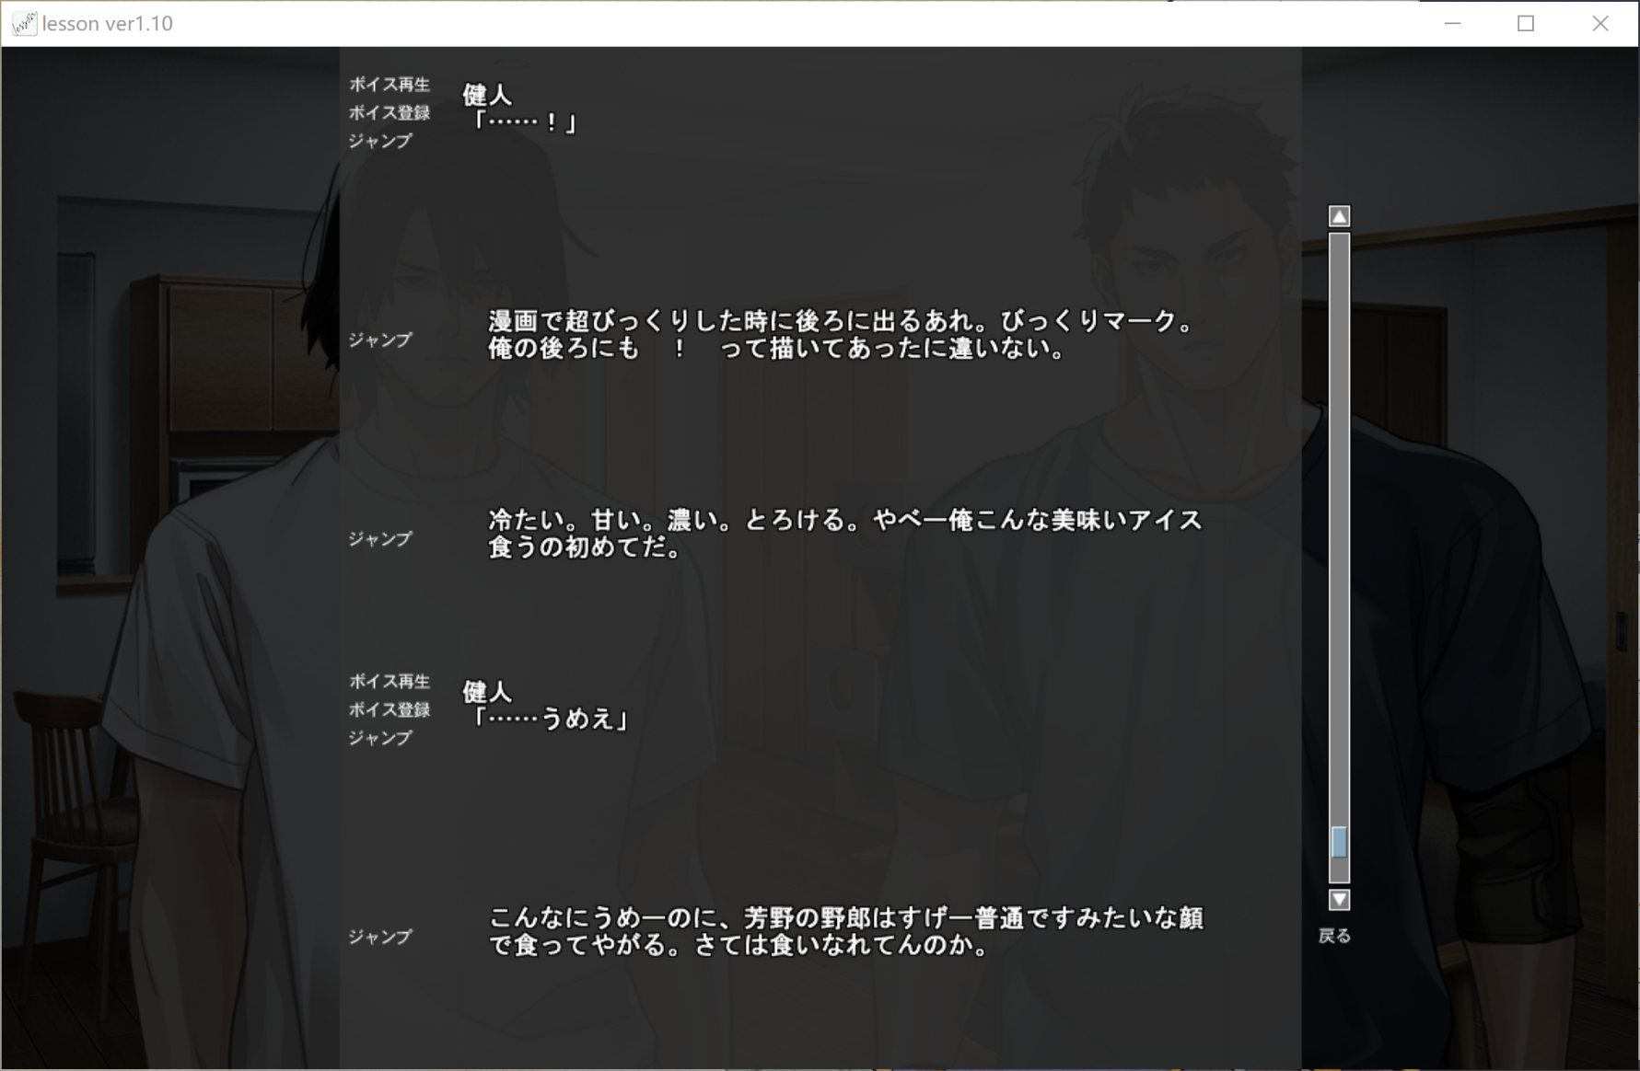
Task: Register voice for 健人's 「……！」 line
Action: [389, 113]
